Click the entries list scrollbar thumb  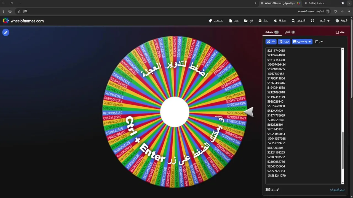click(x=343, y=150)
